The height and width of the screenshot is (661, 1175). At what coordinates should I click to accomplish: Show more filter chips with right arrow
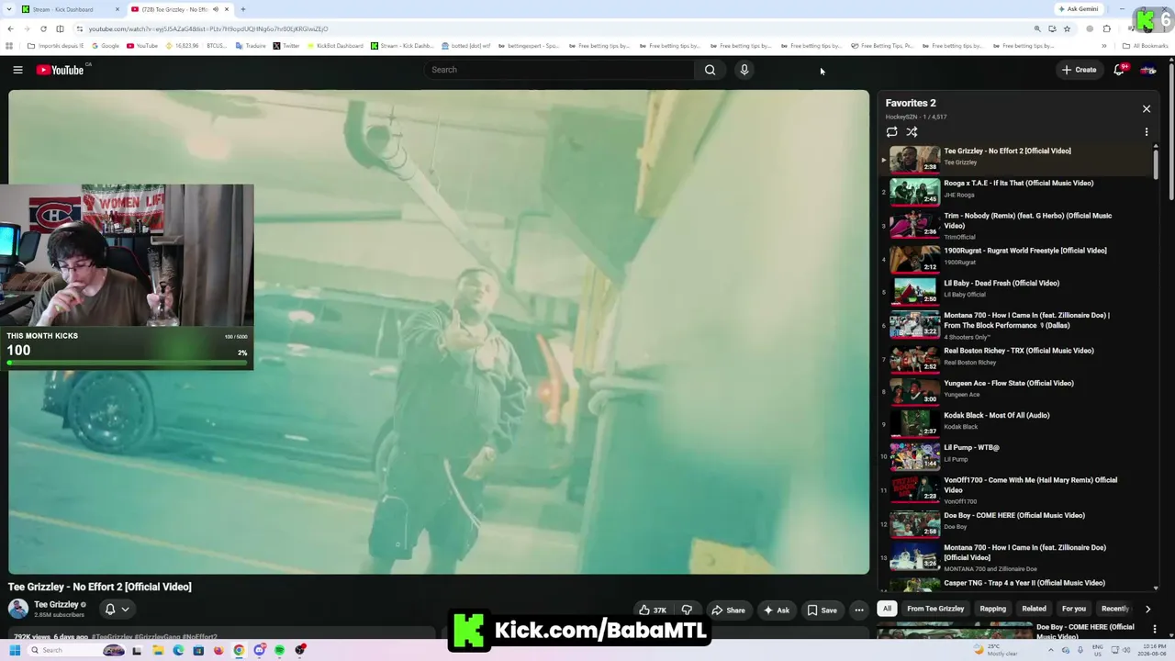(x=1147, y=609)
